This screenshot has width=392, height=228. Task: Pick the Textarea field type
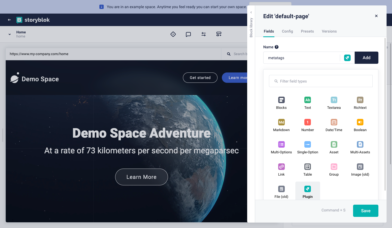click(334, 103)
